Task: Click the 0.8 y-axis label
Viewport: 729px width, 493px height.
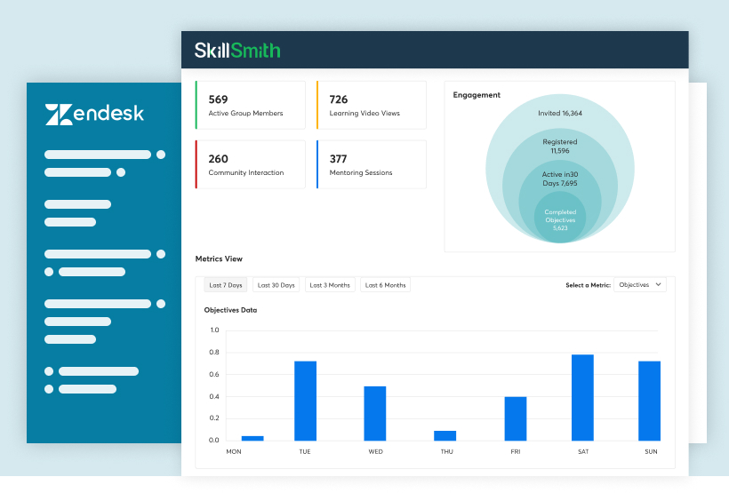Action: [x=214, y=353]
